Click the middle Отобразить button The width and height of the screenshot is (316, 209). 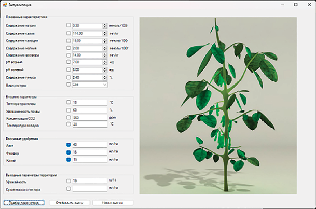(70, 203)
